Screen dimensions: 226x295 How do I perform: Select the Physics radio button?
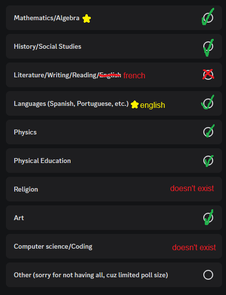(208, 132)
